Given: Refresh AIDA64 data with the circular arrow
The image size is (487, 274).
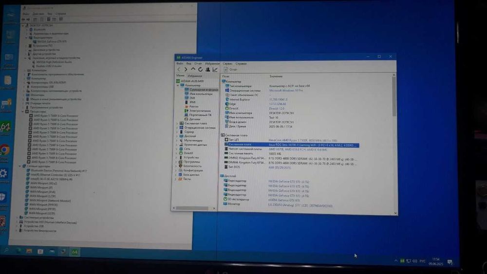Looking at the screenshot, I should click(200, 70).
